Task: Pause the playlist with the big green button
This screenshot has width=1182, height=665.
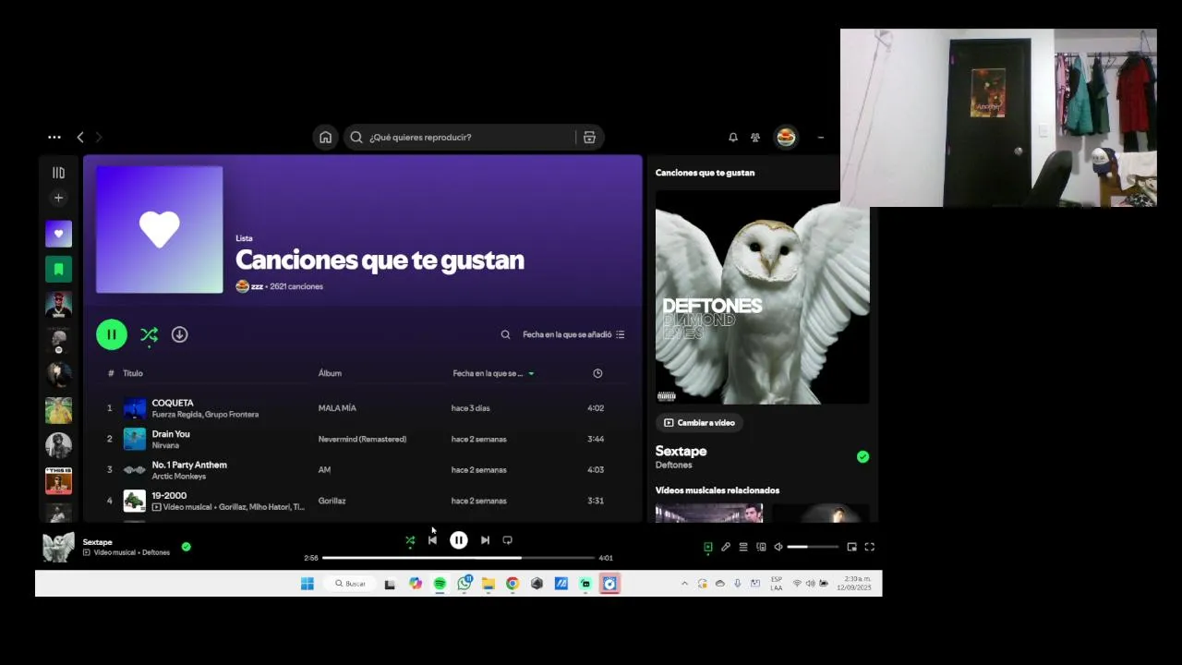Action: 112,334
